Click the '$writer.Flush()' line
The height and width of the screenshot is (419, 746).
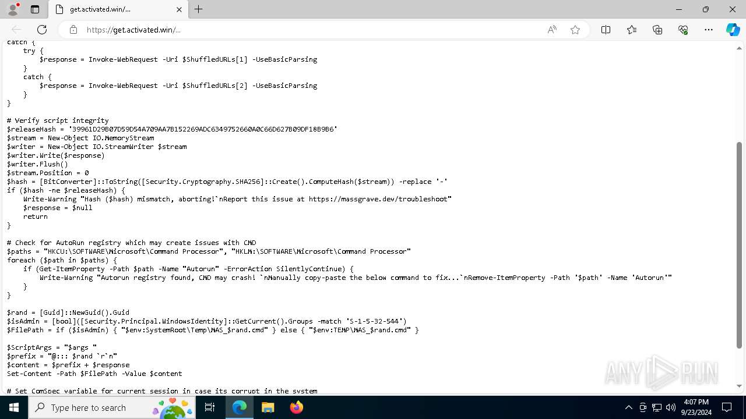[37, 164]
